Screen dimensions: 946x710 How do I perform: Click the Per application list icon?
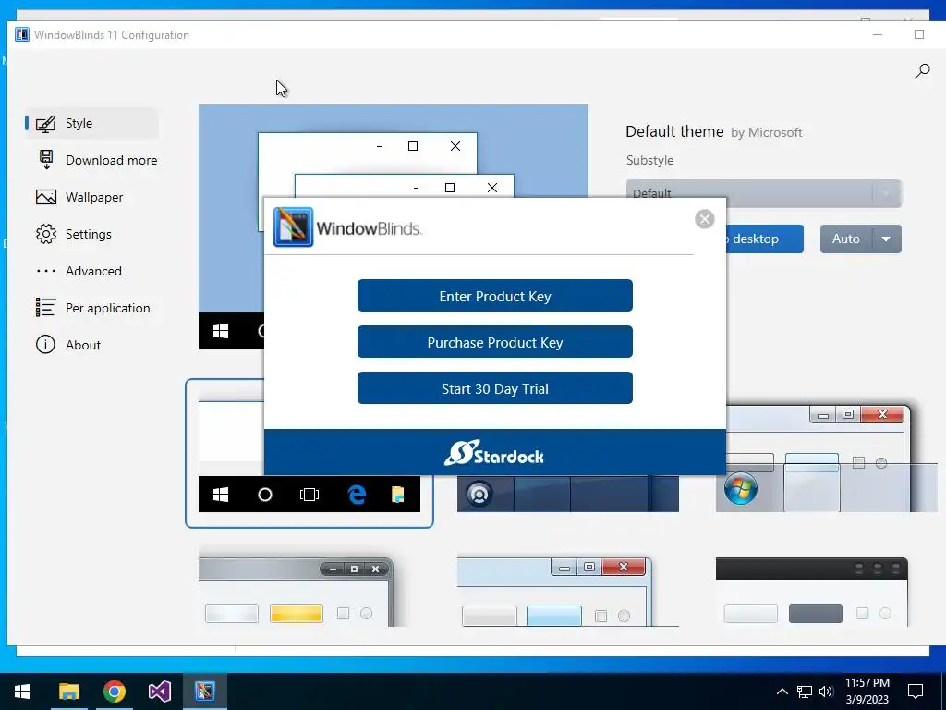[x=46, y=307]
